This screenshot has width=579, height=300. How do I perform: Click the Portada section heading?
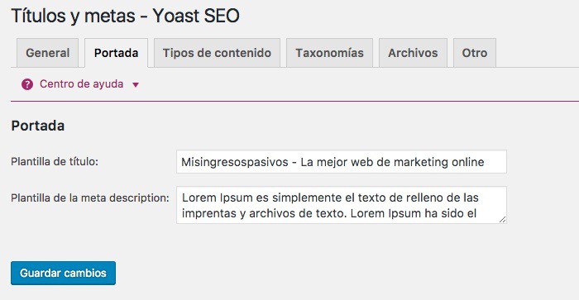point(38,126)
